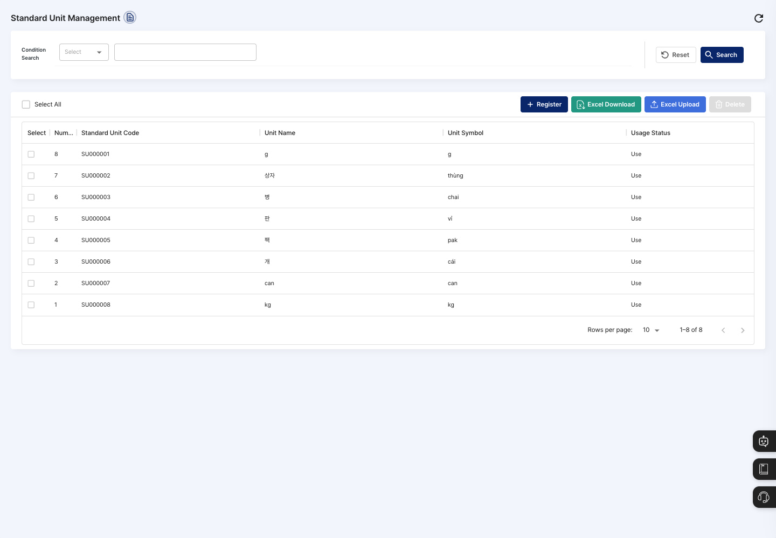Screen dimensions: 776x538
Task: Tick the checkbox for SU000005
Action: (x=31, y=240)
